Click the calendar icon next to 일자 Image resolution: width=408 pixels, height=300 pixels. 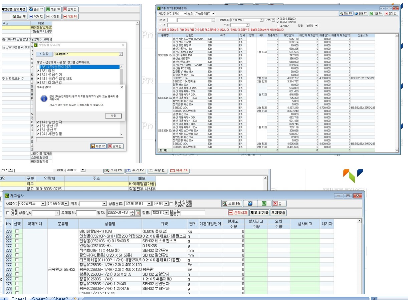pos(137,212)
